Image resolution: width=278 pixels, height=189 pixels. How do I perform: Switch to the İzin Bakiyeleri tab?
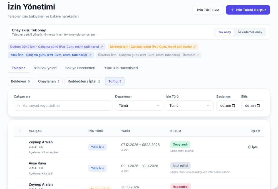point(45,68)
